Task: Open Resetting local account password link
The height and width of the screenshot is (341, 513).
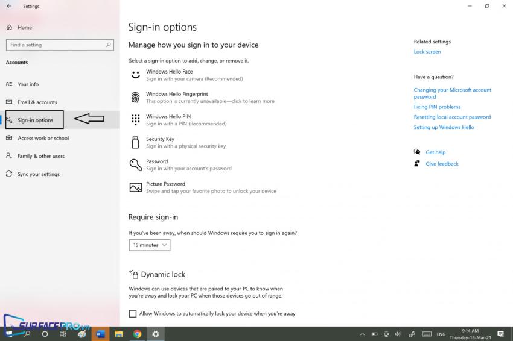Action: 452,117
